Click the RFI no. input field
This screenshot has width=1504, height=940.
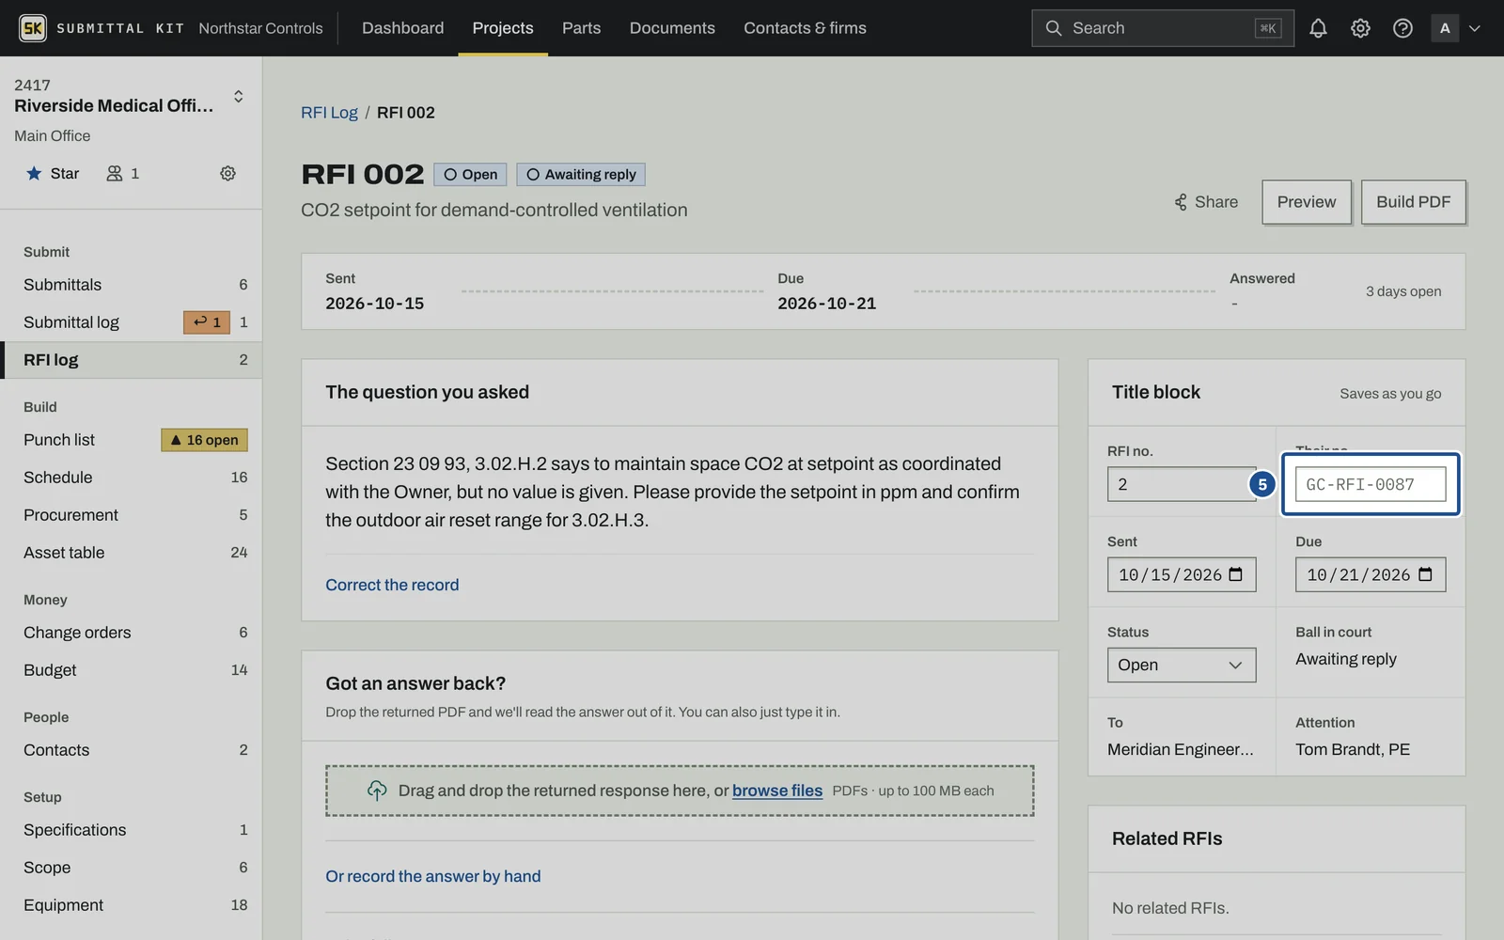click(x=1182, y=484)
